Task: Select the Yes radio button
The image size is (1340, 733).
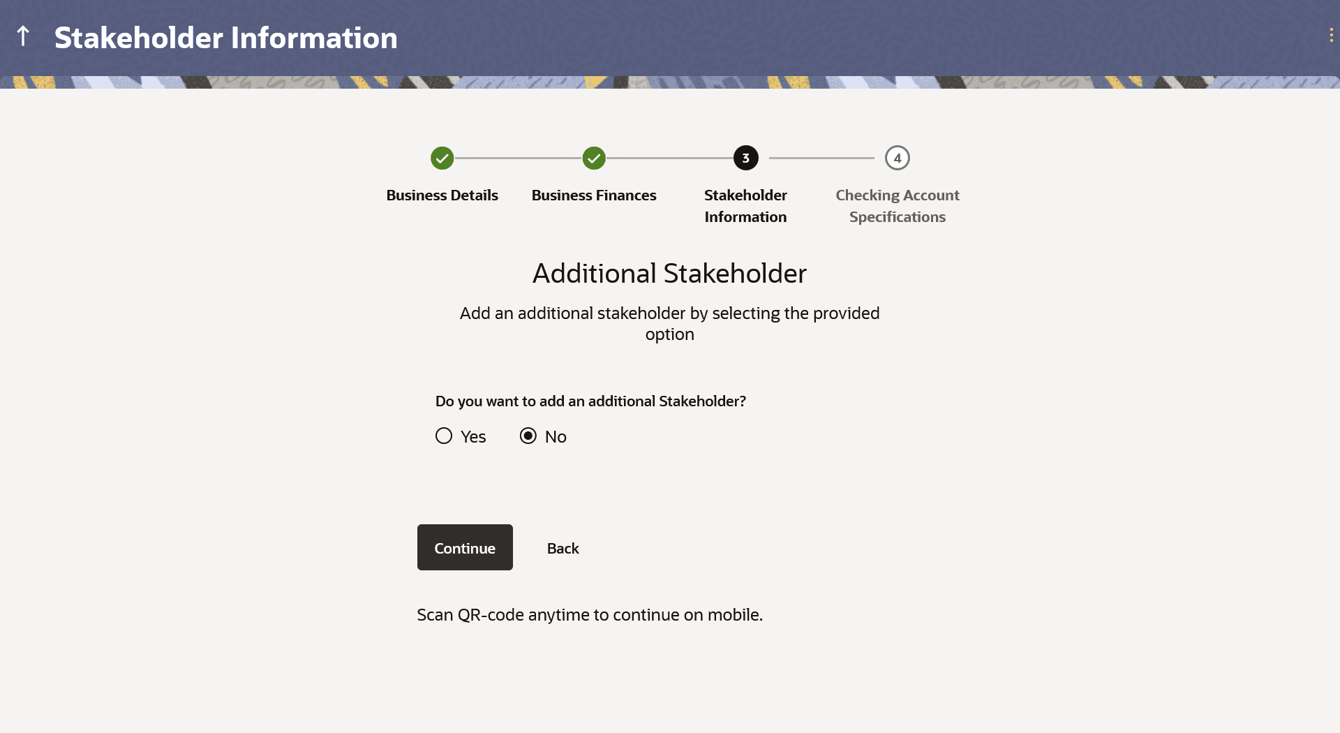Action: pos(444,436)
